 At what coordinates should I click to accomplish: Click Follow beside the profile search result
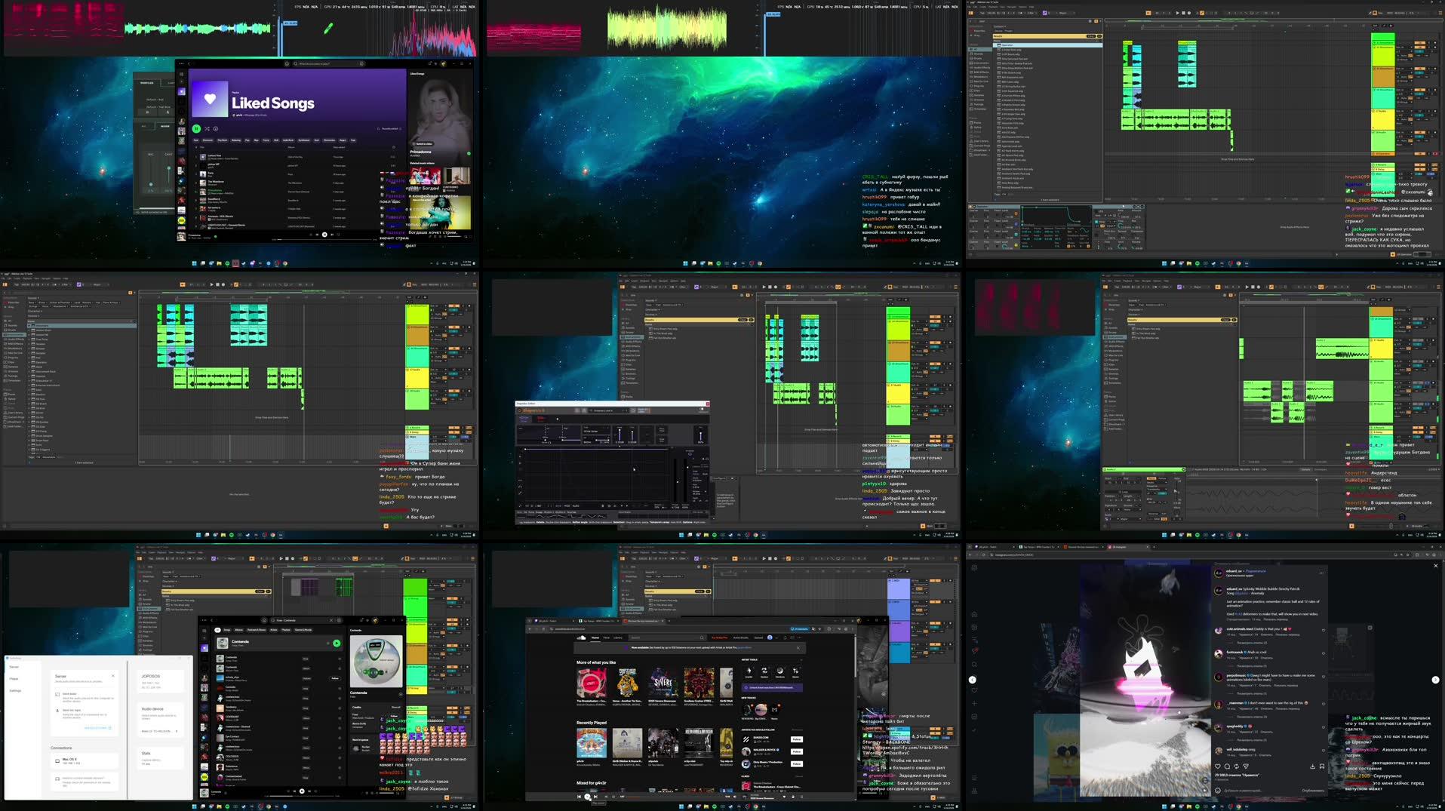(335, 678)
